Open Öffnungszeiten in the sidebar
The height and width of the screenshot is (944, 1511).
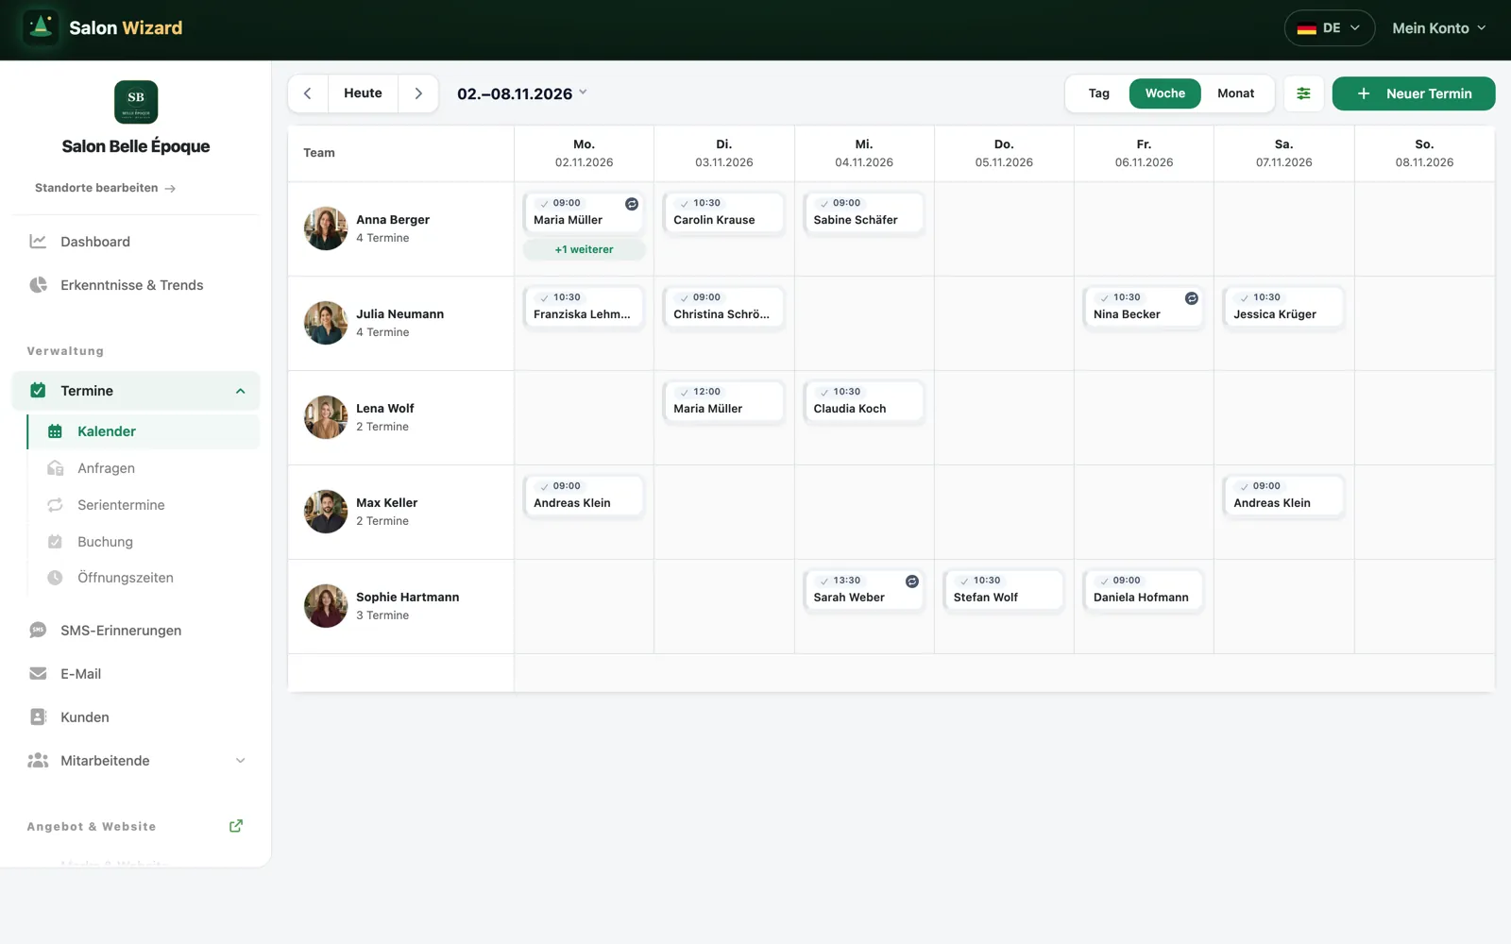coord(144,578)
